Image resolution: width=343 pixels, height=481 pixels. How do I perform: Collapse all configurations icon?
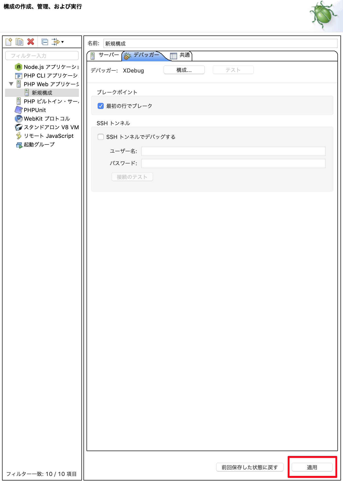point(45,42)
